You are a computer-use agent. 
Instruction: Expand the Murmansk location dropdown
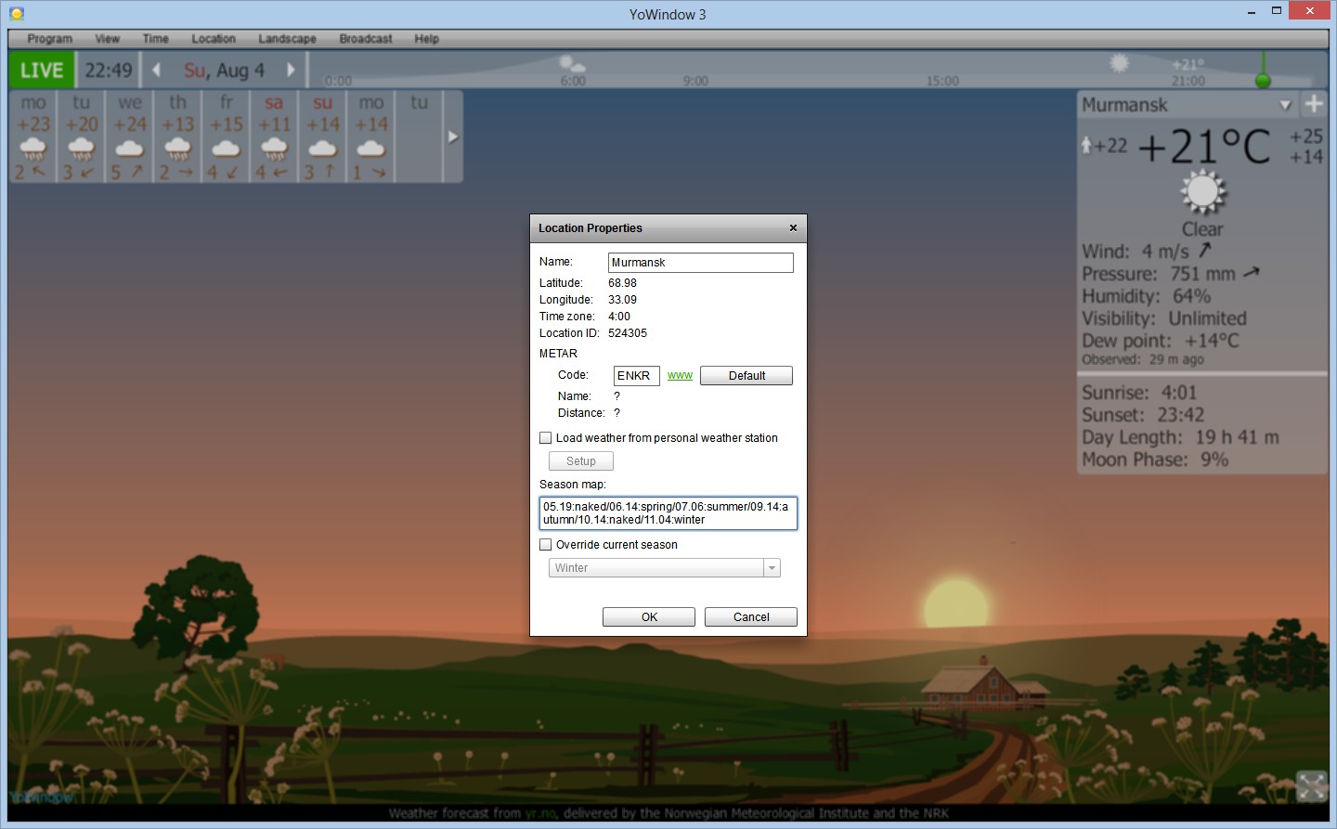(1285, 105)
